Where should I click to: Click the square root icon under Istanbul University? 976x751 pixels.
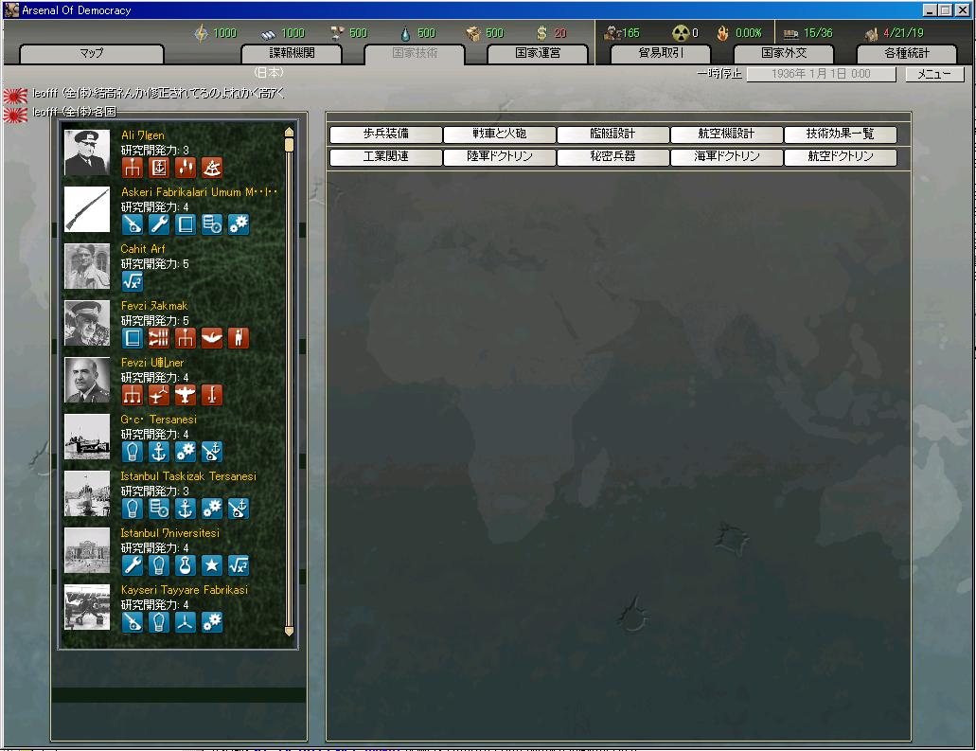(239, 564)
